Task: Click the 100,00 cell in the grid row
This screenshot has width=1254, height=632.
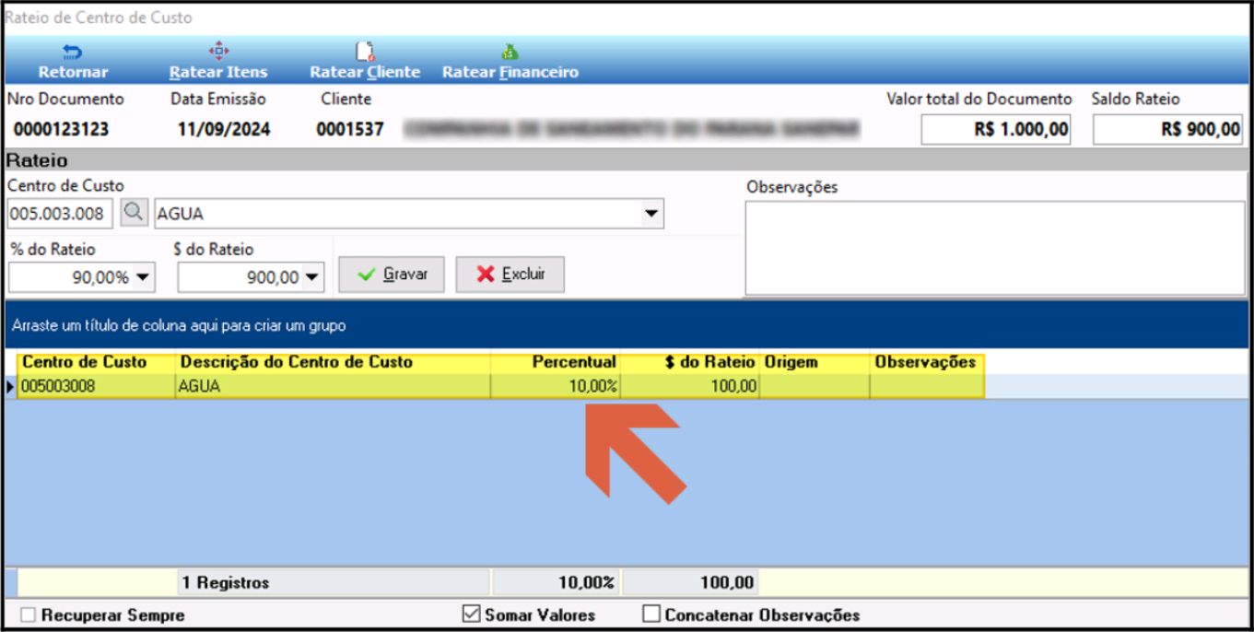Action: [x=689, y=387]
